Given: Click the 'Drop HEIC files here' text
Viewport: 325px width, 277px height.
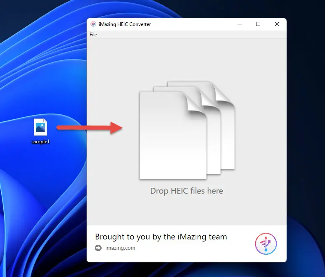Looking at the screenshot, I should point(187,191).
